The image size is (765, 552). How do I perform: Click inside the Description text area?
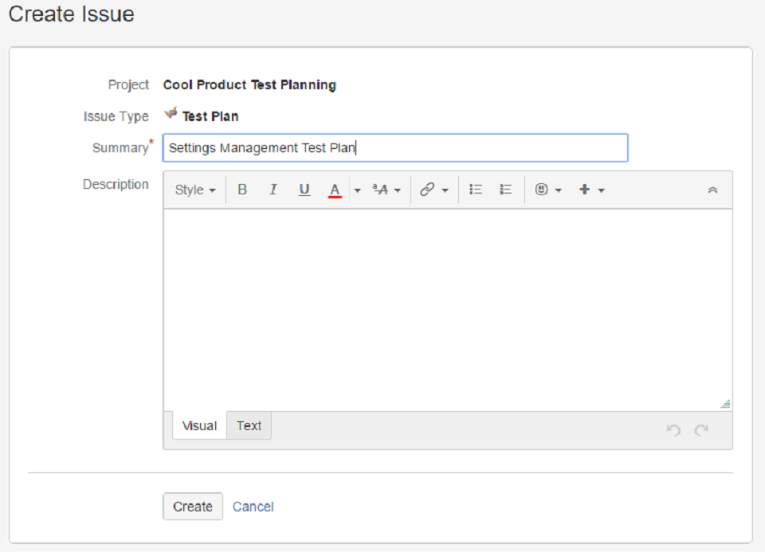[x=448, y=310]
